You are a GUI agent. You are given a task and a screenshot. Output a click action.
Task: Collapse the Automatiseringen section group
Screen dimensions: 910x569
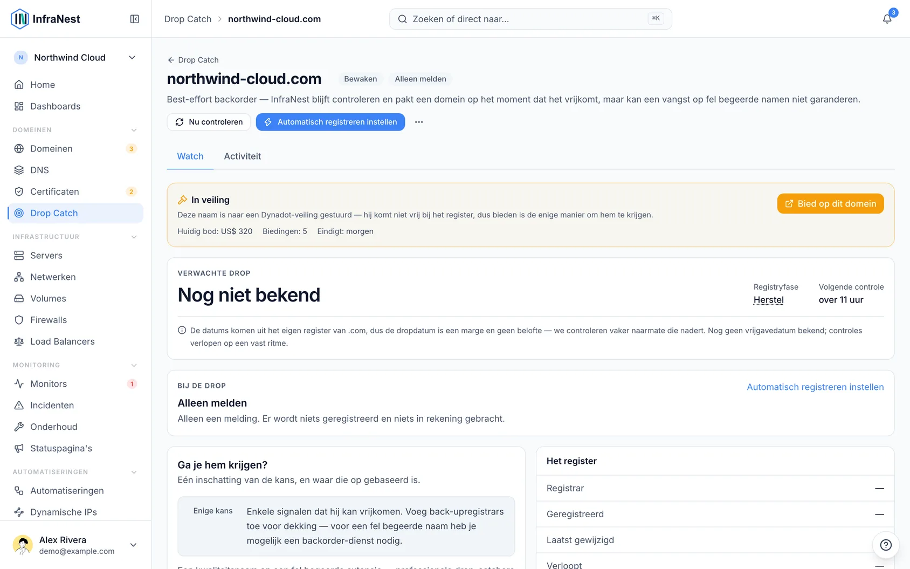(134, 472)
